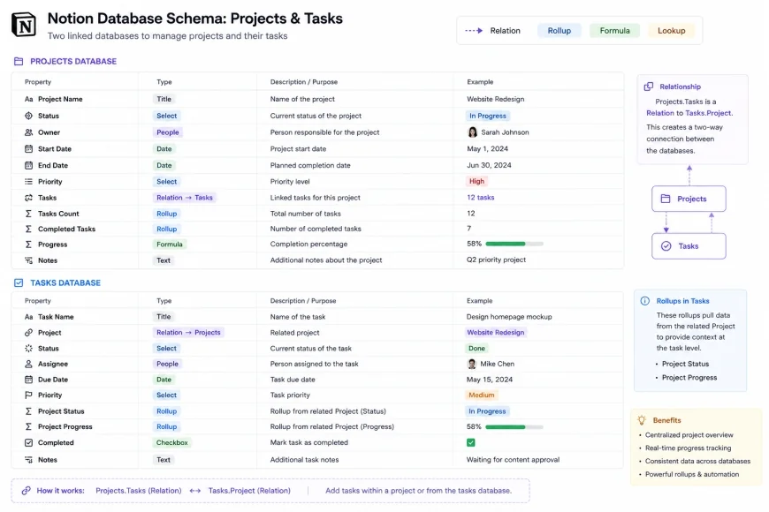Click the Tasks box in the diagram

pos(689,246)
